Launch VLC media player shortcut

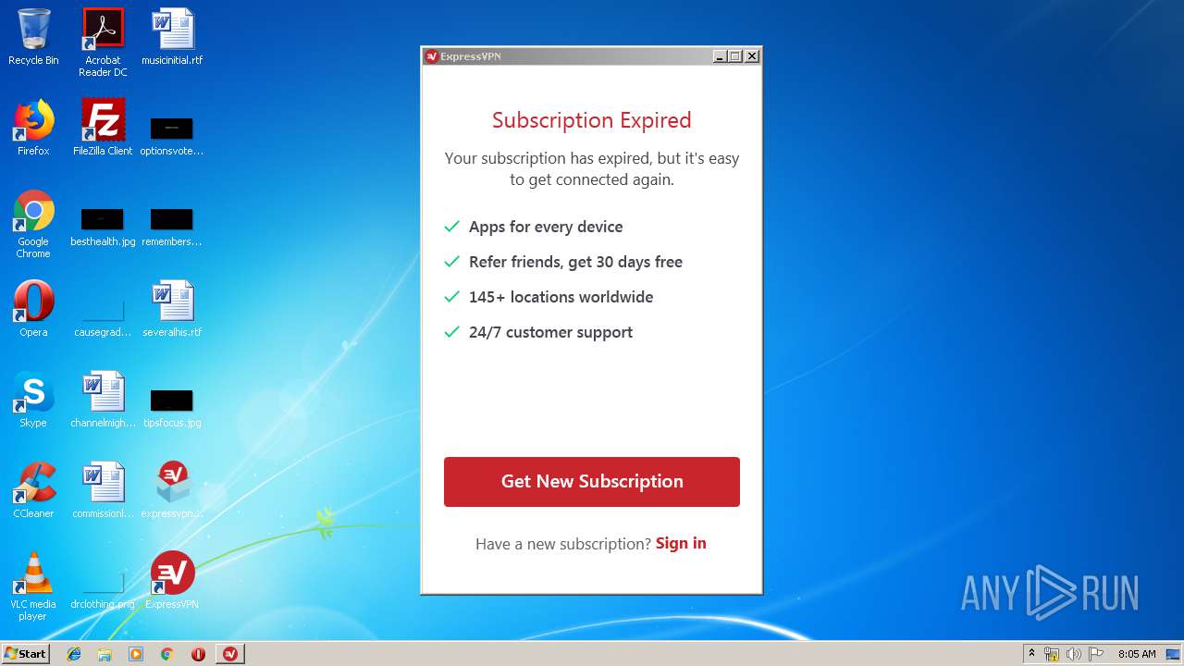click(x=33, y=586)
